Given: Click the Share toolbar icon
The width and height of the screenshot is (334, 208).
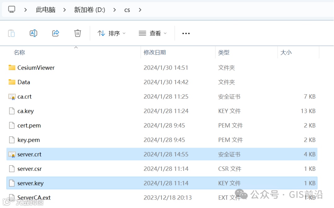Looking at the screenshot, I should tap(56, 33).
